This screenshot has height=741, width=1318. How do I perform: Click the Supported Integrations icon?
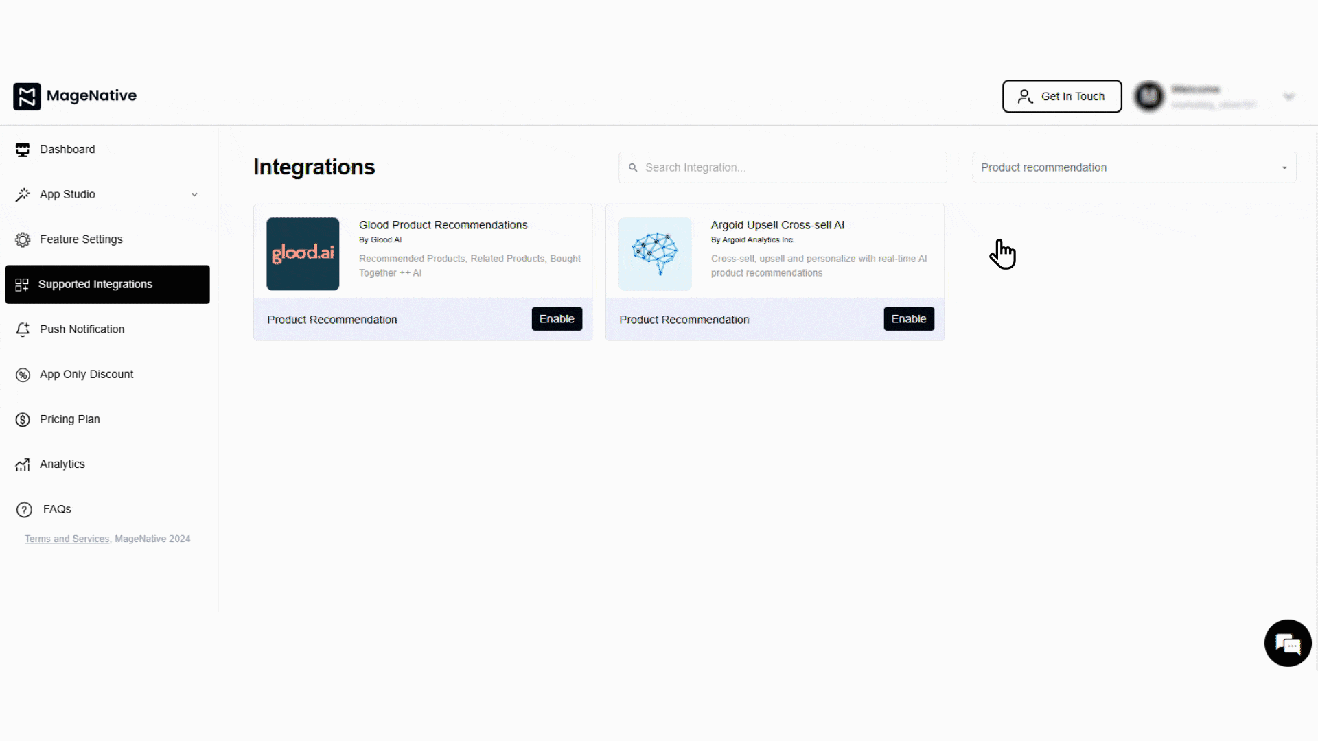click(x=23, y=284)
